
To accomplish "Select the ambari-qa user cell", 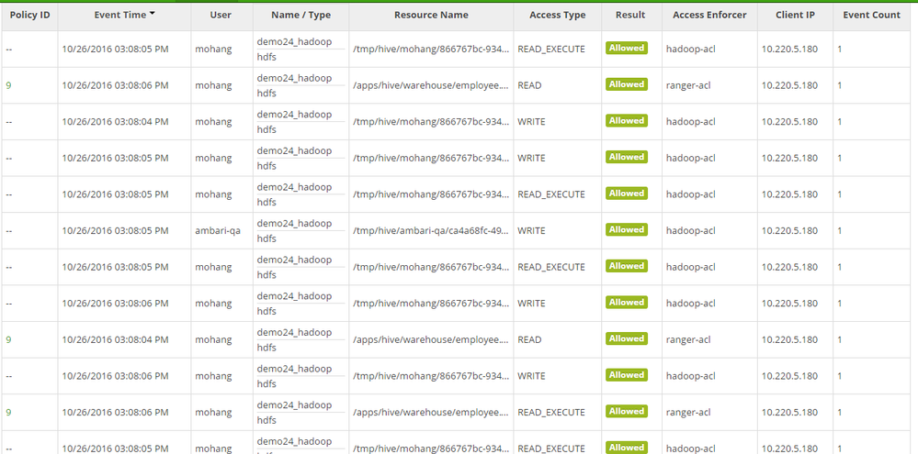I will click(218, 231).
